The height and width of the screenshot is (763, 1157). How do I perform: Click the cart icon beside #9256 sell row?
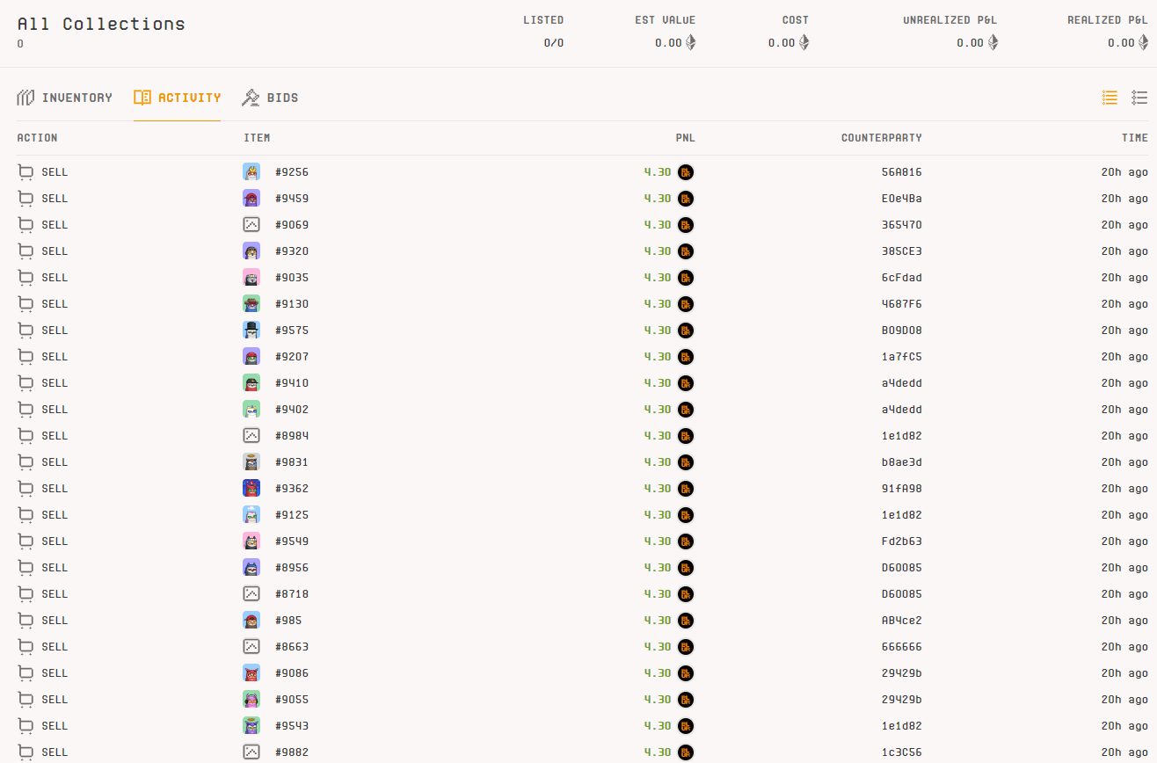pos(25,172)
